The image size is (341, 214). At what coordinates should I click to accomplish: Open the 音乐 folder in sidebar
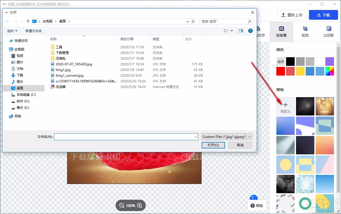coord(20,81)
